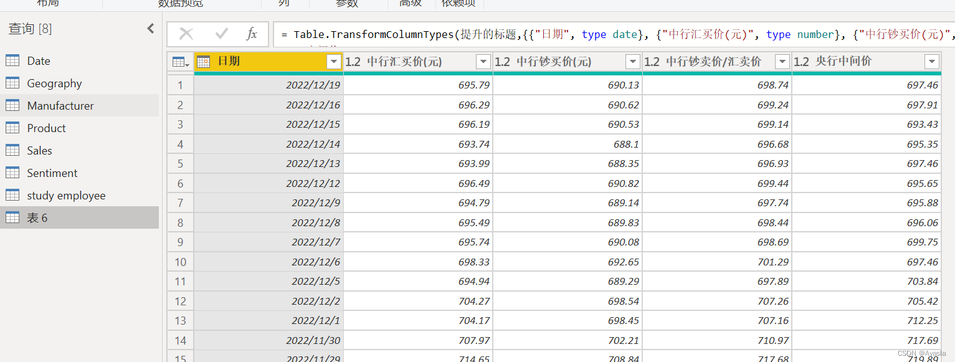This screenshot has width=955, height=362.
Task: Click the table icon beside Product query
Action: tap(12, 128)
